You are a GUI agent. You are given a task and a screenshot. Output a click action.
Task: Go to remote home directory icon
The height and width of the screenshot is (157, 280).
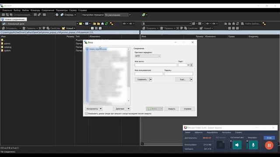click(234, 24)
